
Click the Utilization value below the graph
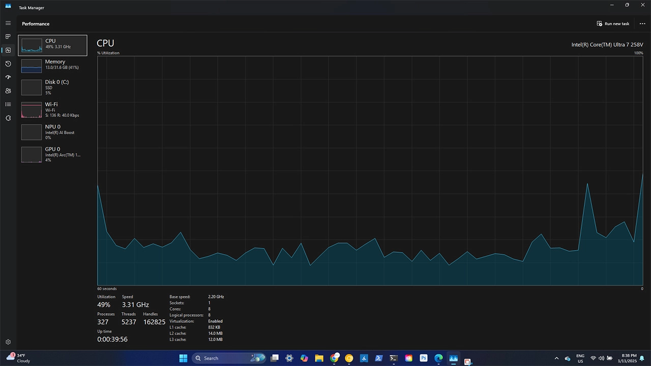[x=104, y=305]
